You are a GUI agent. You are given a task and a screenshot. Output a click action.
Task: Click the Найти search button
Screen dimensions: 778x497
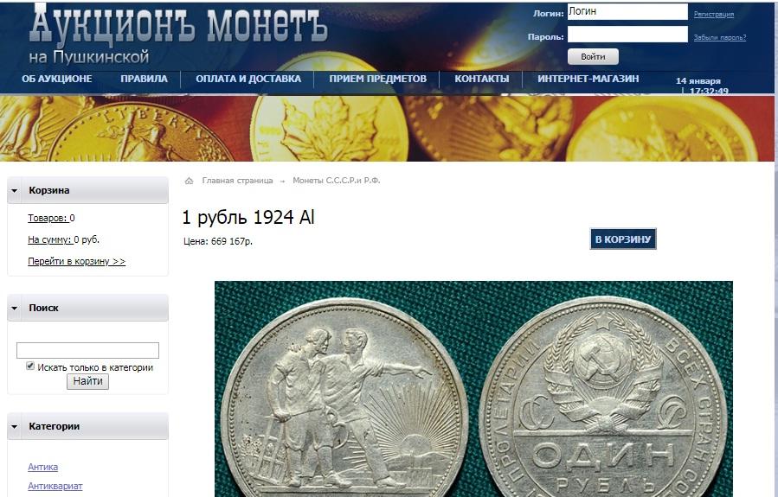[87, 381]
